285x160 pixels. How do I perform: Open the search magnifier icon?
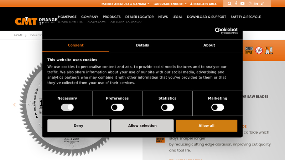pos(229,4)
